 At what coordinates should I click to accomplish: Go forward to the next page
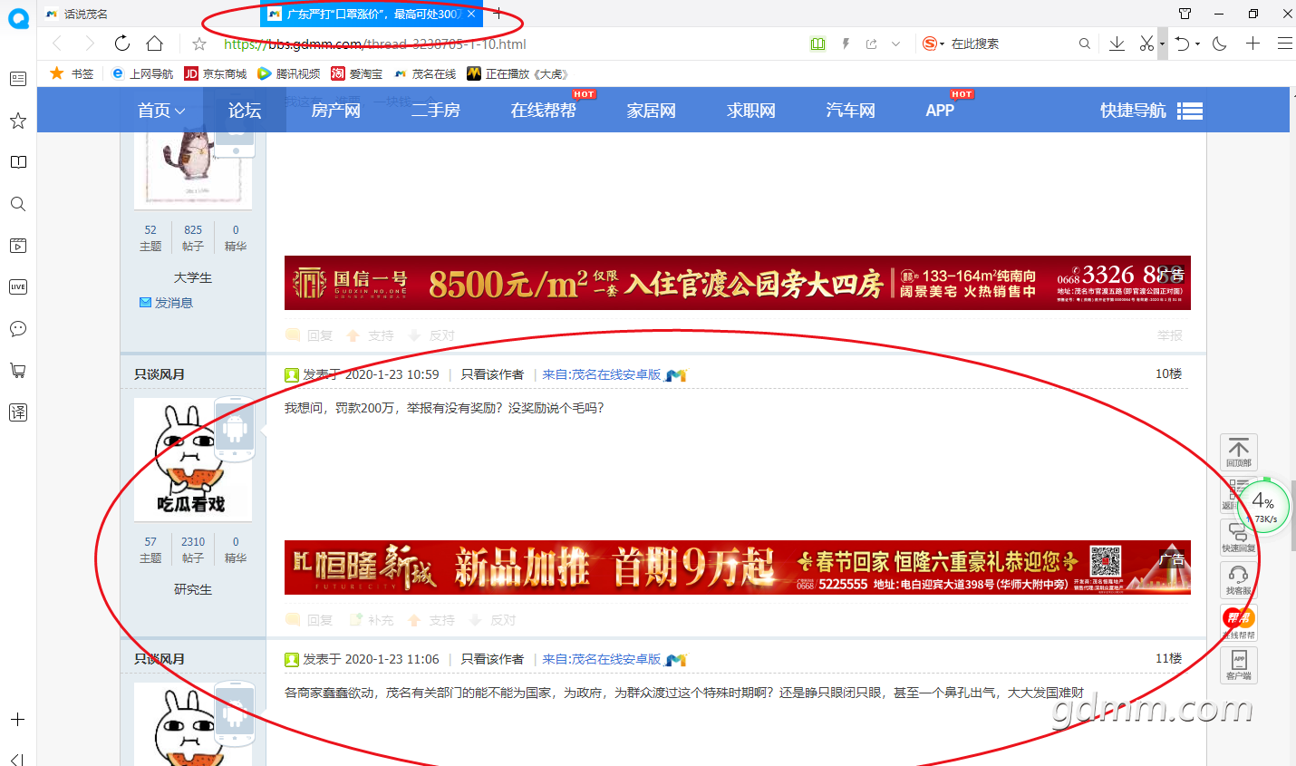click(89, 44)
